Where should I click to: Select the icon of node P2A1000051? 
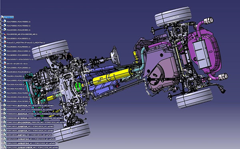pos(4,38)
